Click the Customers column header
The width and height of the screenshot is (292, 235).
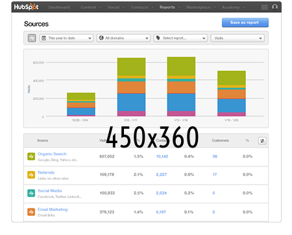click(x=220, y=140)
